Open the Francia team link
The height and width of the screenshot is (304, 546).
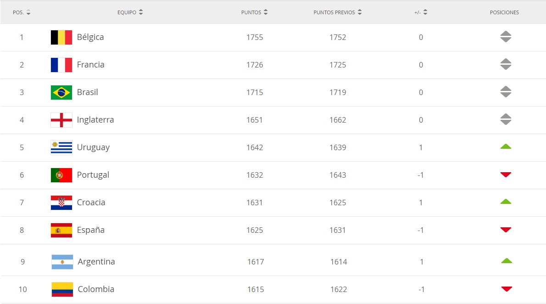tap(90, 65)
